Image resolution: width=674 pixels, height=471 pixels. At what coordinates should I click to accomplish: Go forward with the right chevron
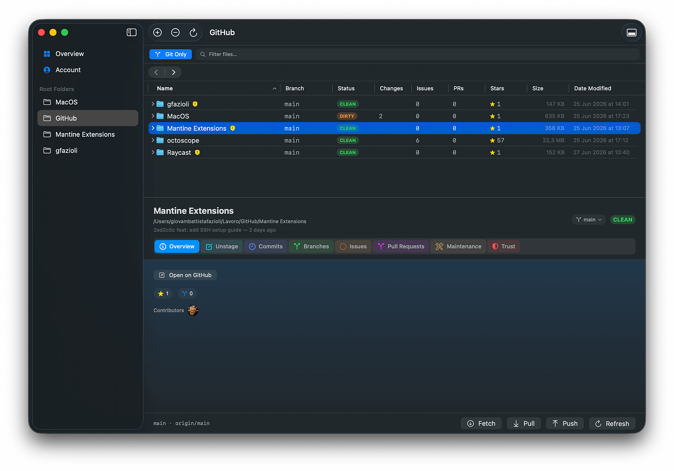[x=174, y=72]
